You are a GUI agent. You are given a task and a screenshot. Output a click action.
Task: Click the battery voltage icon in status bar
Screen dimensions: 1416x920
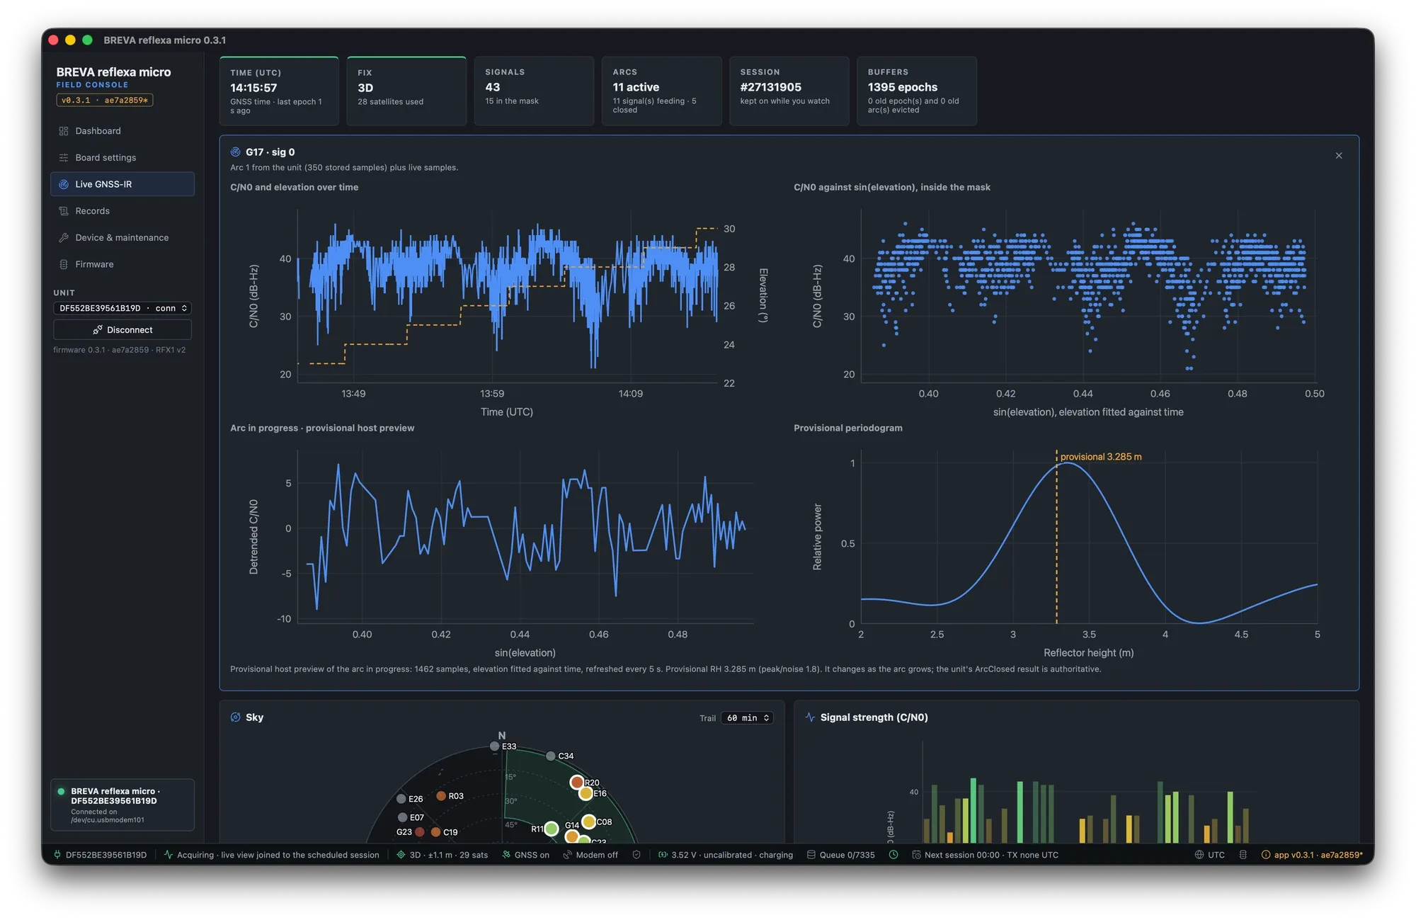[x=663, y=855]
